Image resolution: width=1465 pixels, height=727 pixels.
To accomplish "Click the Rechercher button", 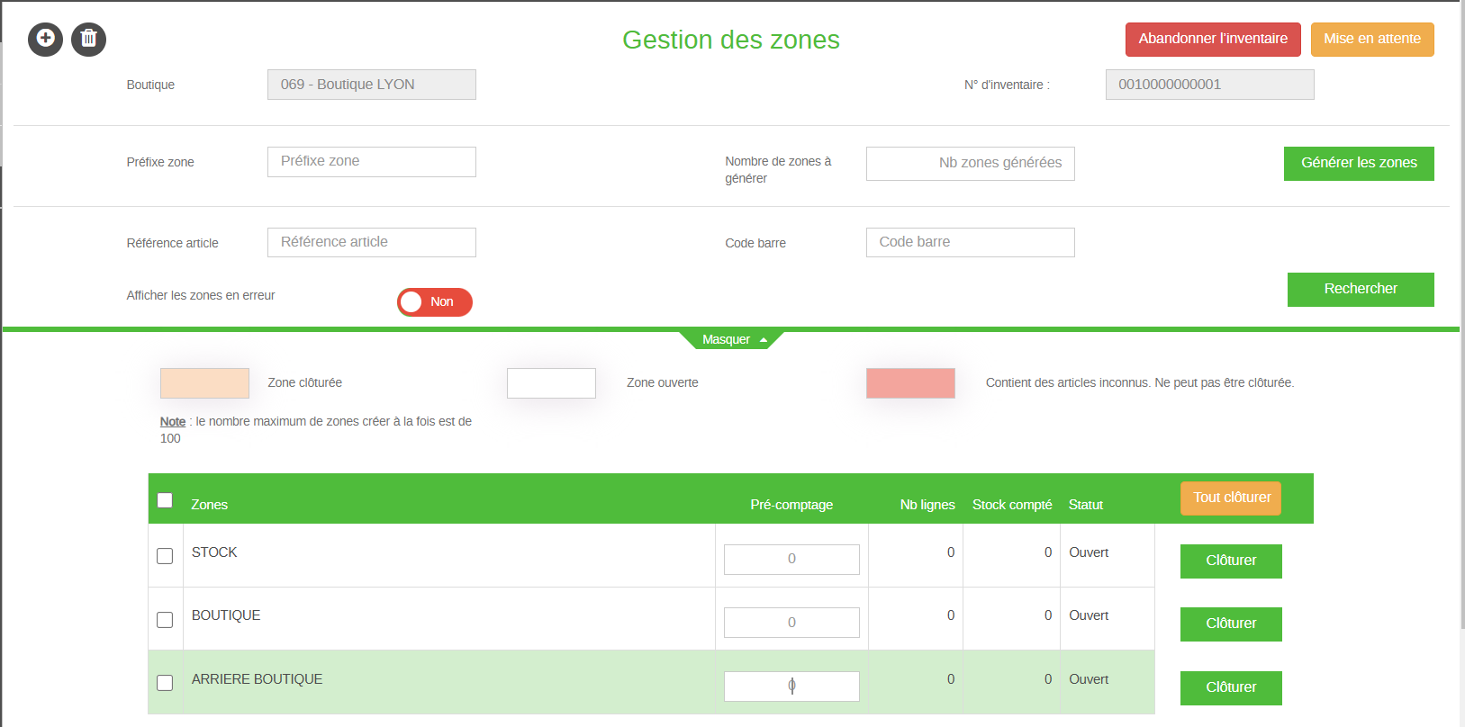I will 1361,289.
